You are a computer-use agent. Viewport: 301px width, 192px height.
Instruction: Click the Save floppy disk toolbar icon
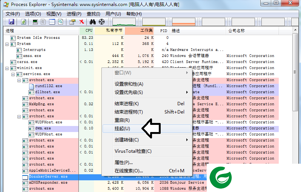12,22
